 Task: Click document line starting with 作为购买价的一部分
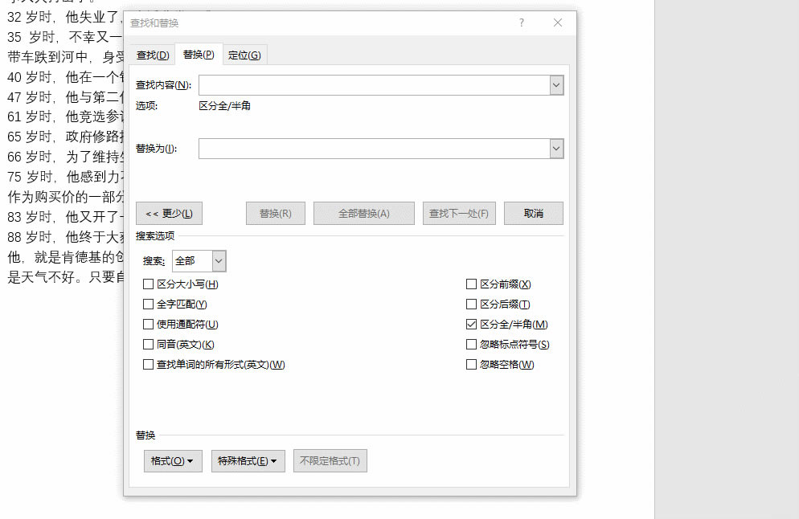tap(65, 197)
